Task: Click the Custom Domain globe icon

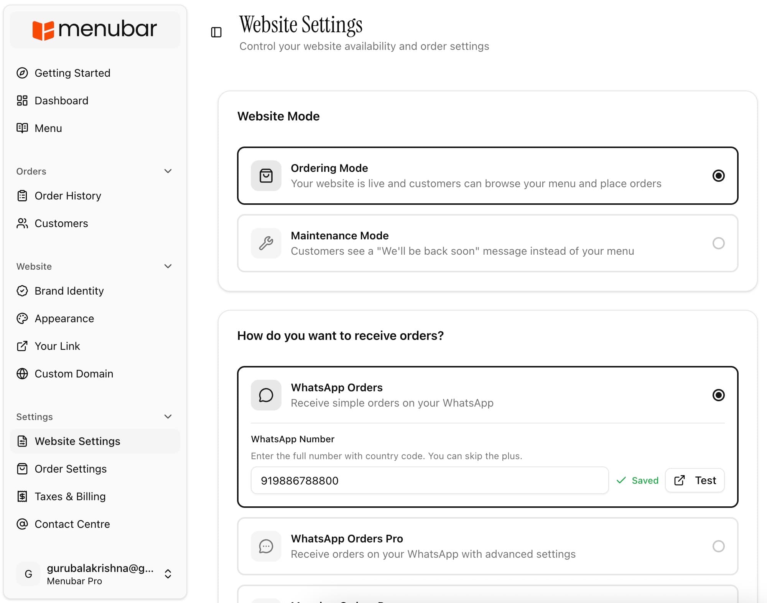Action: [22, 374]
